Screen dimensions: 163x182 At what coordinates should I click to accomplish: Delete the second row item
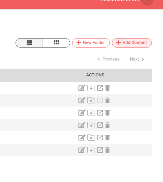coord(107,100)
